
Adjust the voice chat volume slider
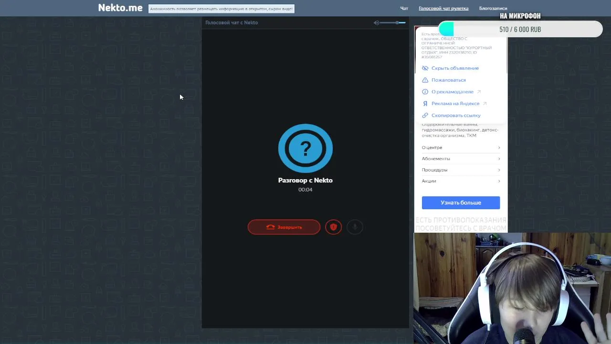coord(393,22)
